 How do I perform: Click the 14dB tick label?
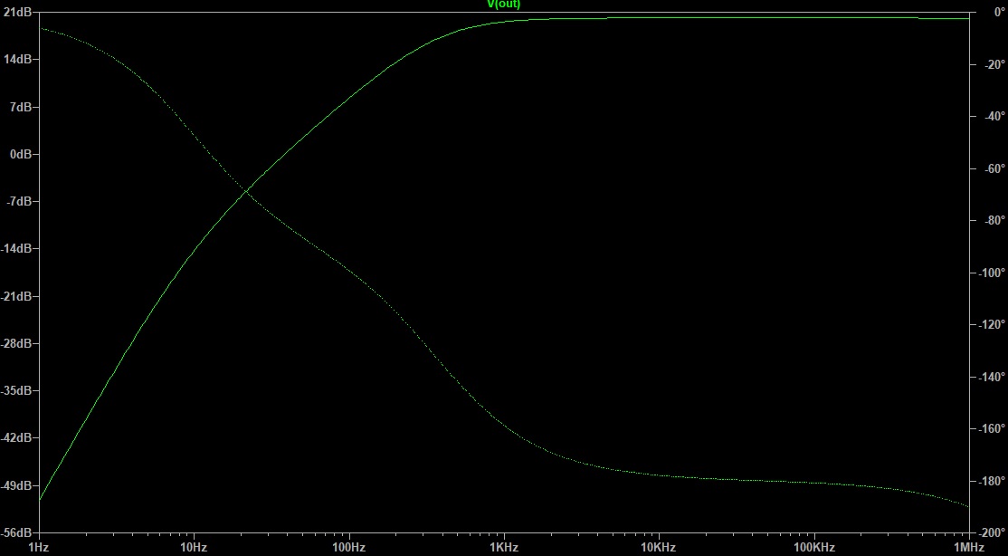pyautogui.click(x=20, y=60)
